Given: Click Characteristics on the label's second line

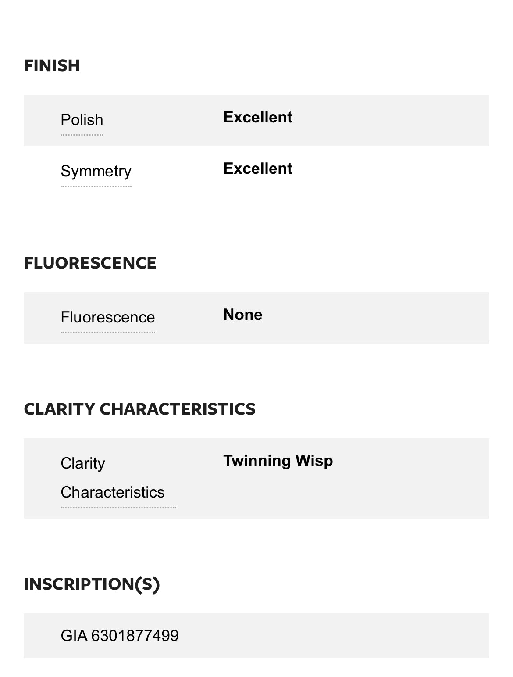Looking at the screenshot, I should click(113, 492).
